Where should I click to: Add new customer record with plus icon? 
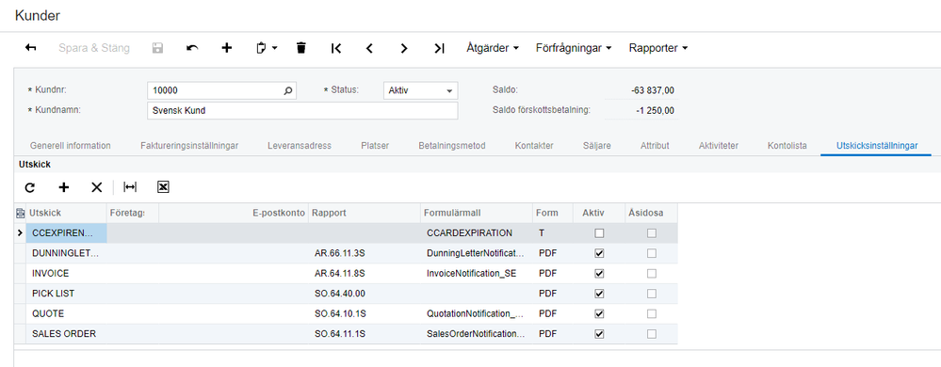tap(227, 48)
